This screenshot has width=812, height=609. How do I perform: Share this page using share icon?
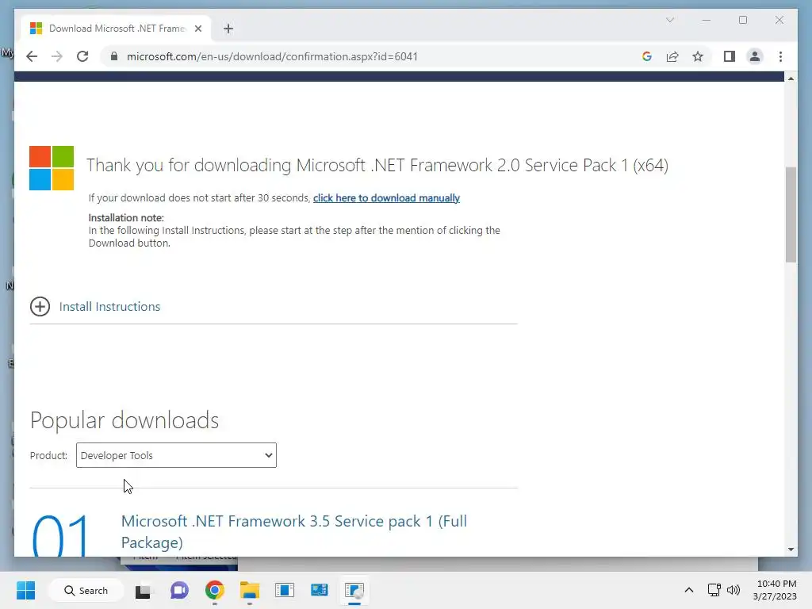(x=672, y=56)
